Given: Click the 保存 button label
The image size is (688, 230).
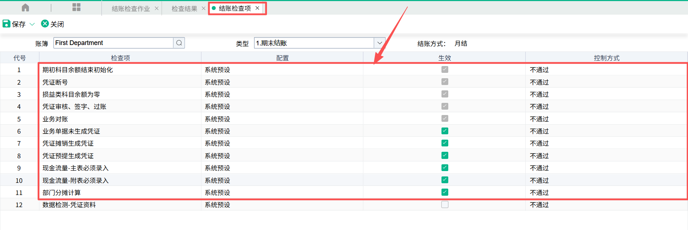Looking at the screenshot, I should (x=19, y=24).
